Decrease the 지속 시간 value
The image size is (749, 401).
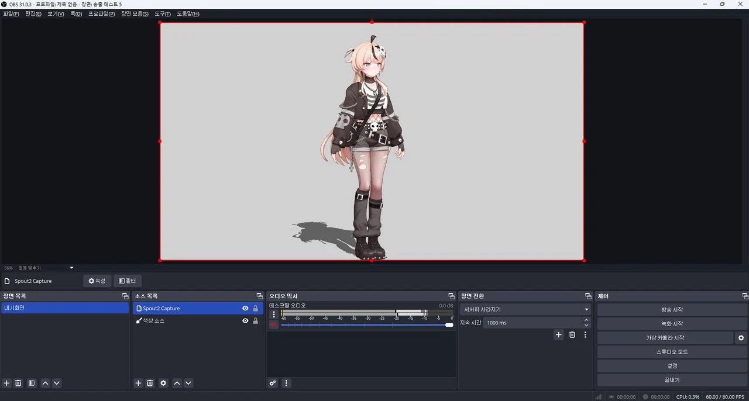[x=586, y=326]
